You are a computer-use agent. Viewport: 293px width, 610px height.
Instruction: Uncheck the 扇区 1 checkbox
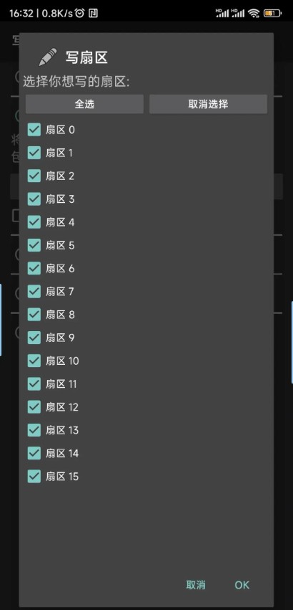(x=34, y=153)
